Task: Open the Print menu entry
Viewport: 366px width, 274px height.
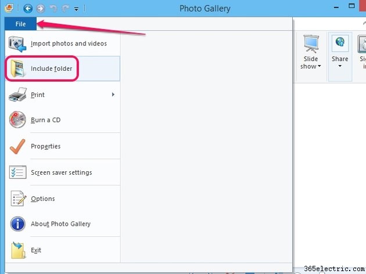Action: point(62,95)
